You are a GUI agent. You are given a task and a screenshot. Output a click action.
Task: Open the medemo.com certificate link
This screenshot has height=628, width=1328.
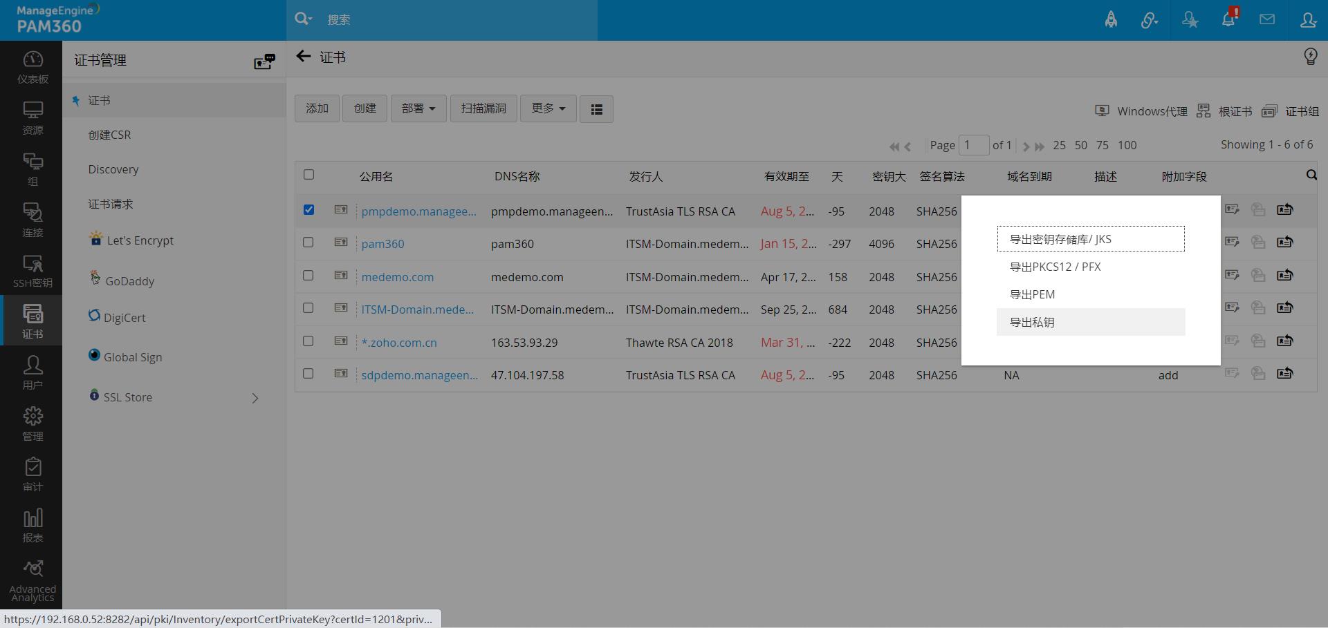coord(397,277)
